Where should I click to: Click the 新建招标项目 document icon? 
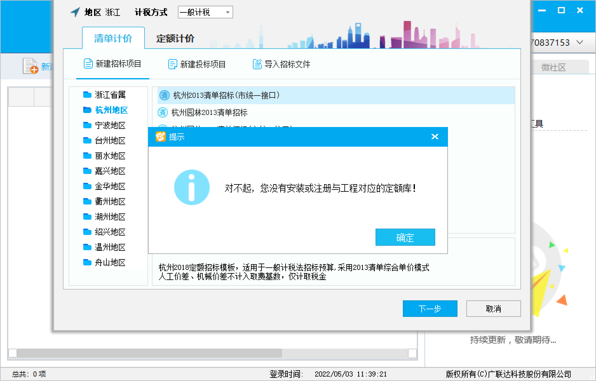click(88, 64)
